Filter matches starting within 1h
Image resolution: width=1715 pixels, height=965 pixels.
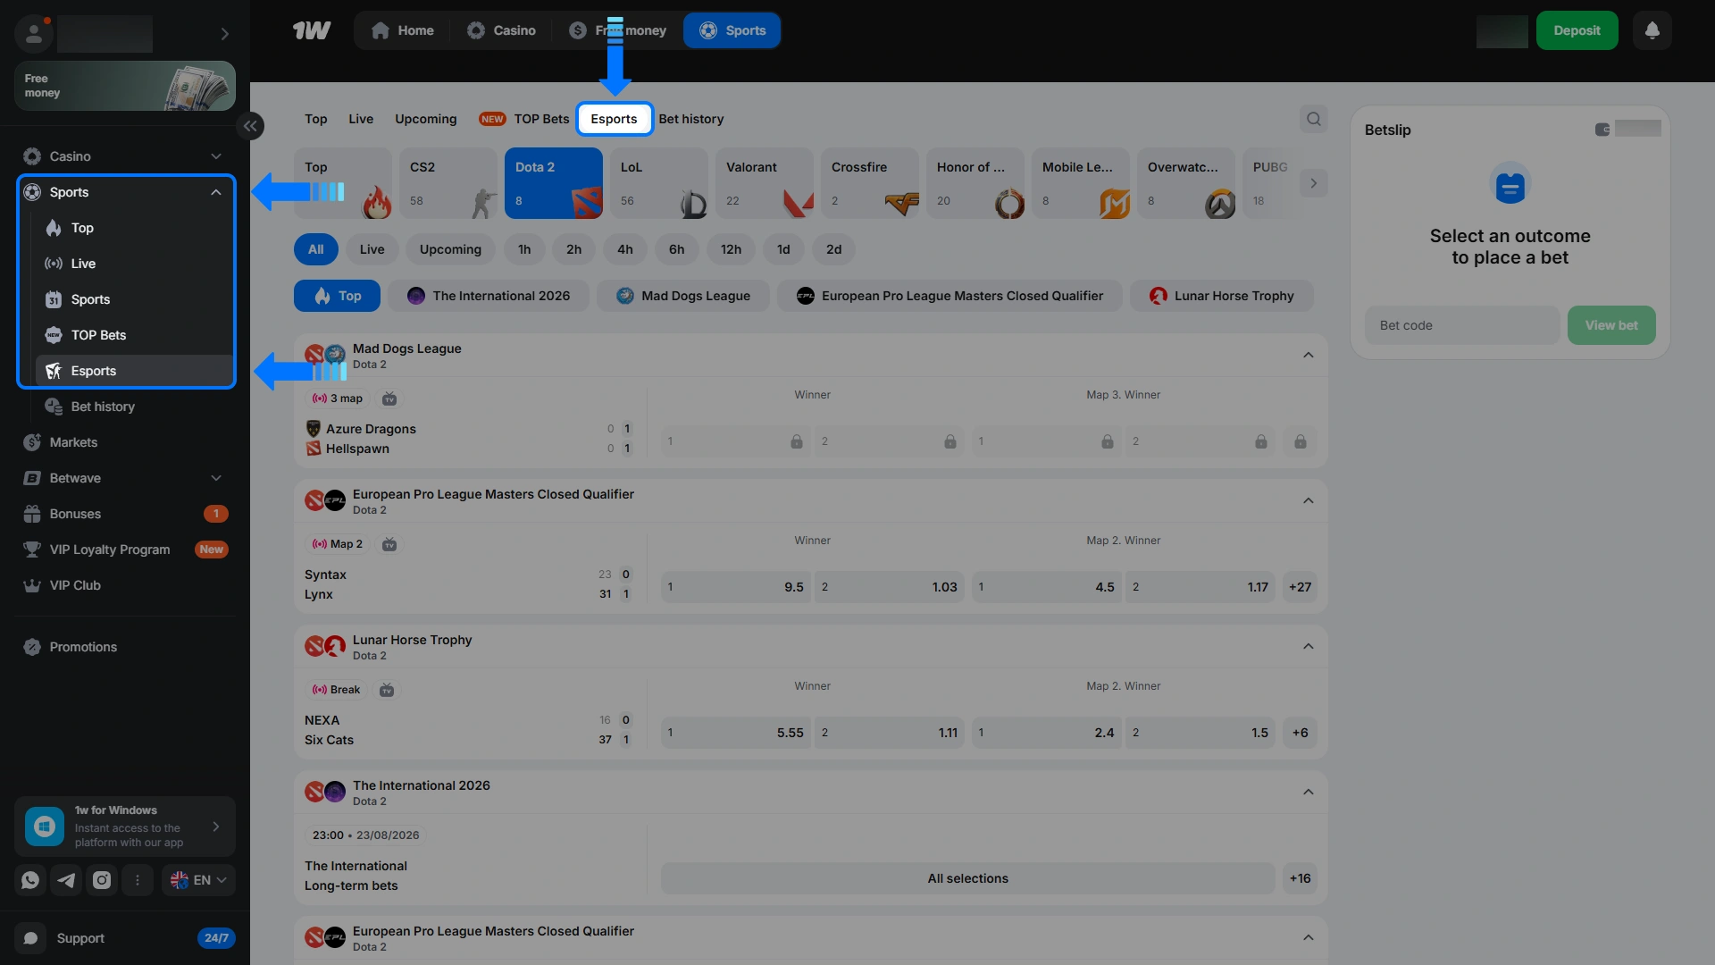point(524,249)
